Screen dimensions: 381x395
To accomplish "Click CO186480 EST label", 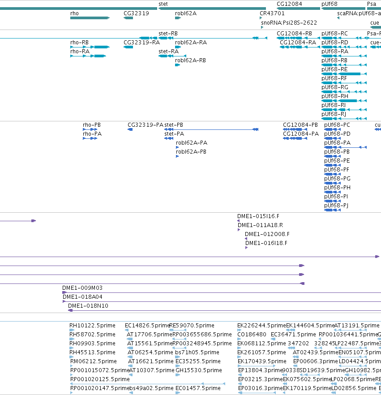I will tap(252, 335).
